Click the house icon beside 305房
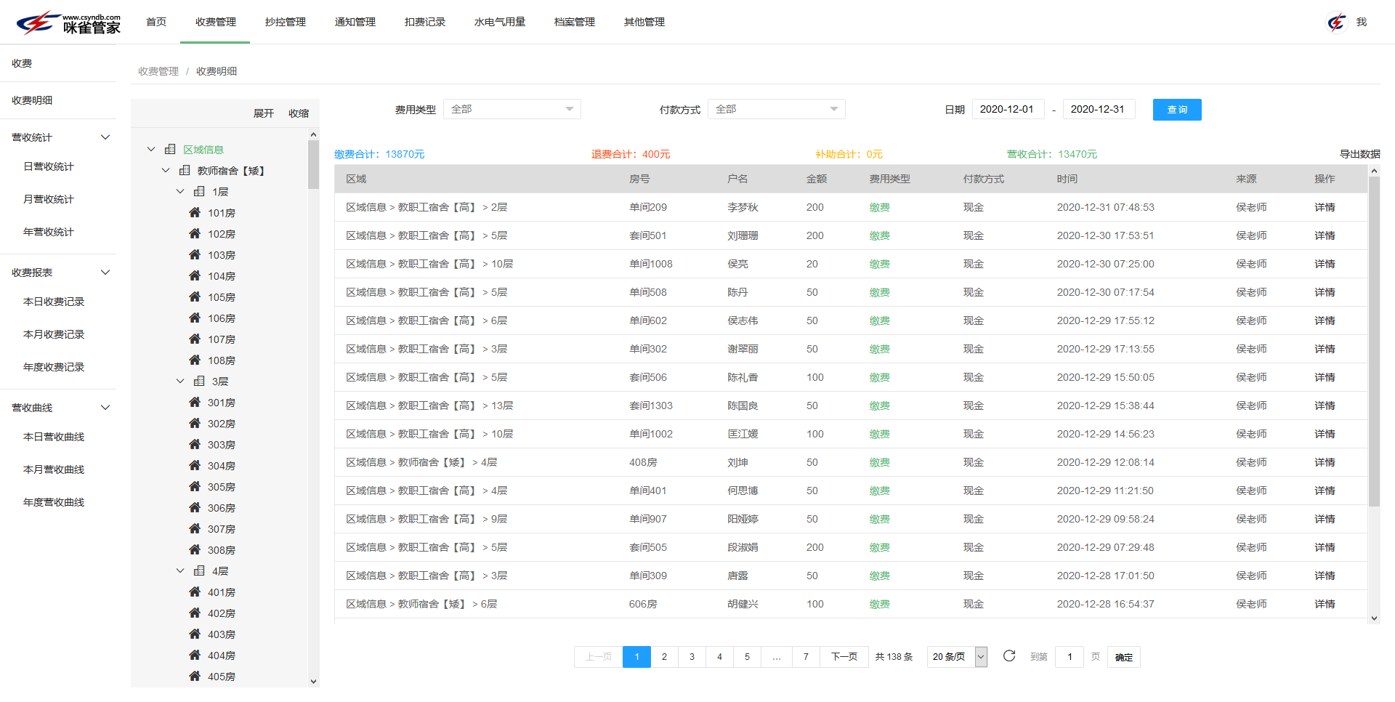 [194, 486]
